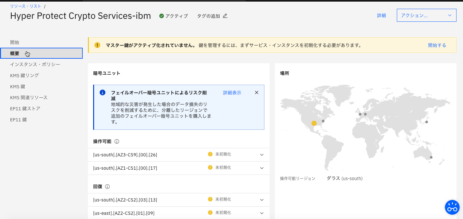463x219 pixels.
Task: Click the 詳細 link near アクション
Action: pyautogui.click(x=381, y=15)
